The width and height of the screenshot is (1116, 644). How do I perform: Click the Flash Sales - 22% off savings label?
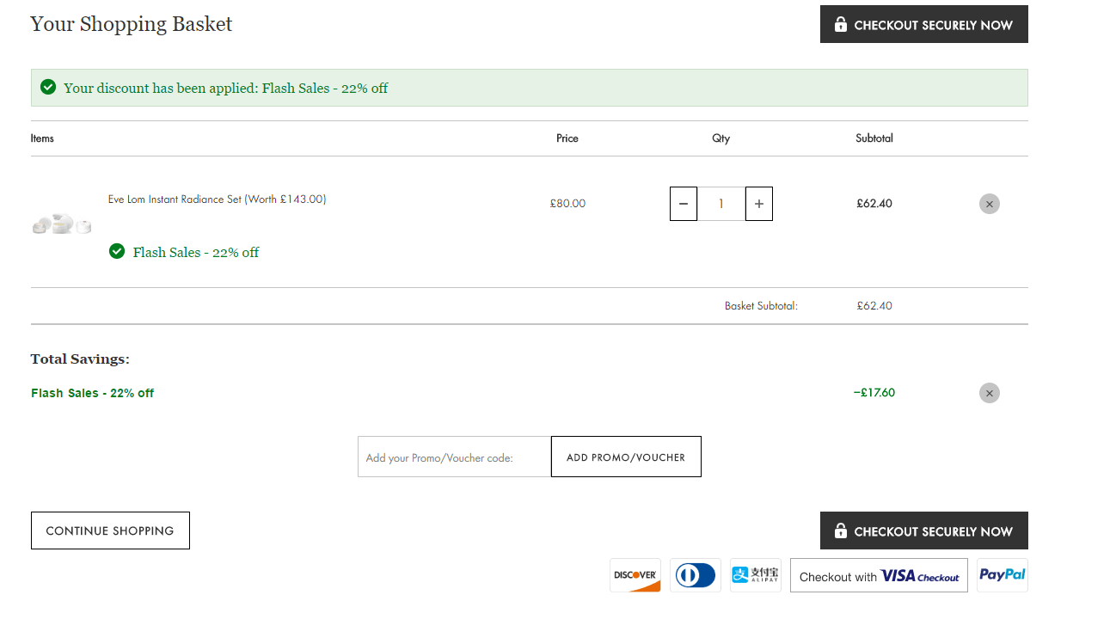[93, 393]
